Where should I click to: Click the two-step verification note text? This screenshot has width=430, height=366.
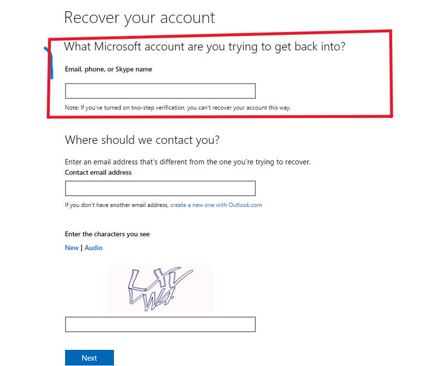pos(178,108)
